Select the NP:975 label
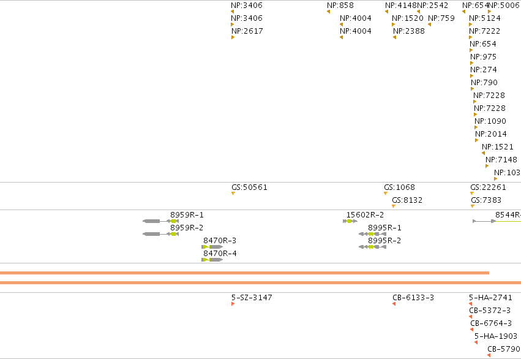This screenshot has height=359, width=521. [483, 57]
